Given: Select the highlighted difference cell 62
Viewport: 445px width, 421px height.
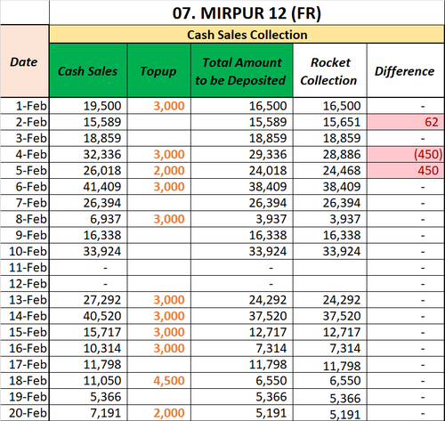Looking at the screenshot, I should pyautogui.click(x=406, y=122).
